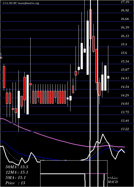The image size is (134, 187).
Task: Select the 13.75 price axis label
Action: click(x=125, y=112)
